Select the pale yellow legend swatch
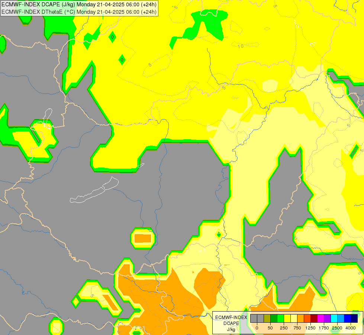This screenshot has height=335, width=364. 294,318
